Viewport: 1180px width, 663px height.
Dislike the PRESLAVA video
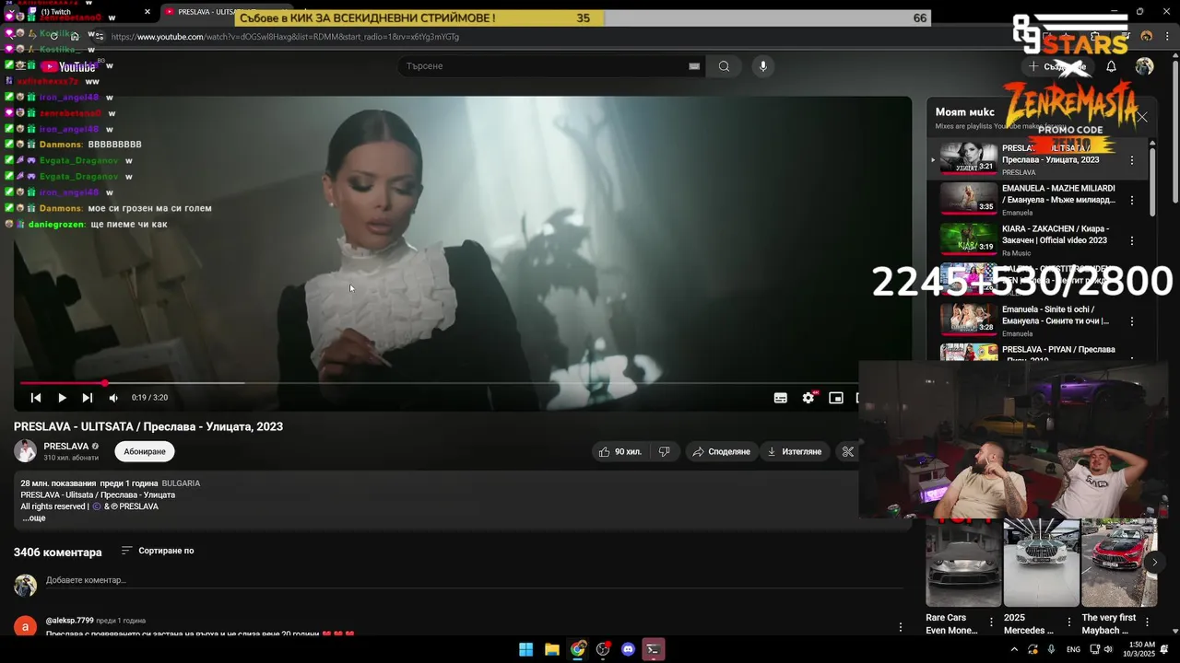tap(664, 451)
